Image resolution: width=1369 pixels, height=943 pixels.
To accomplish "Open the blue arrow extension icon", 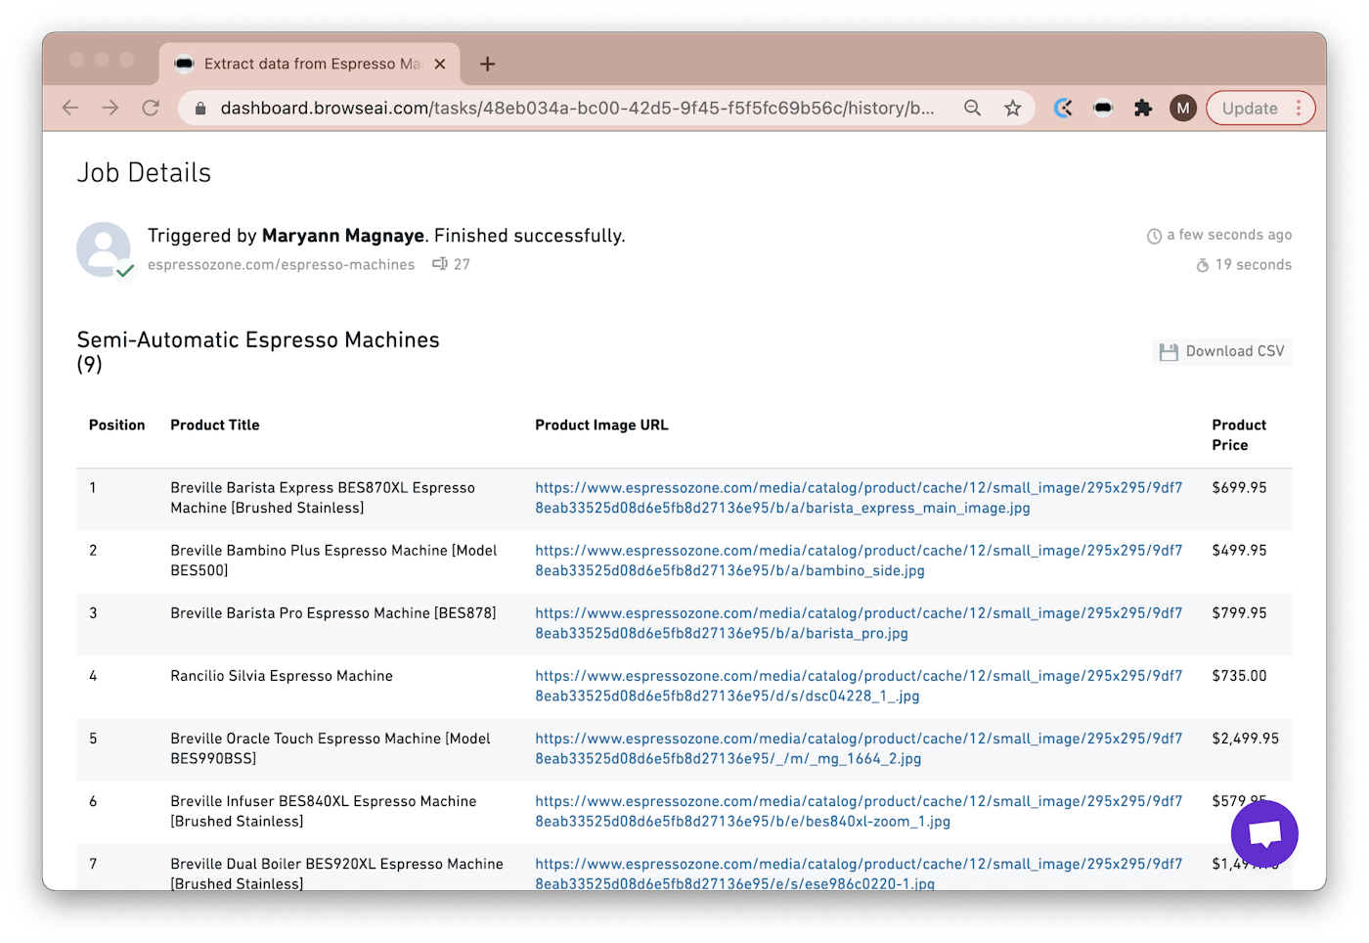I will [x=1064, y=108].
